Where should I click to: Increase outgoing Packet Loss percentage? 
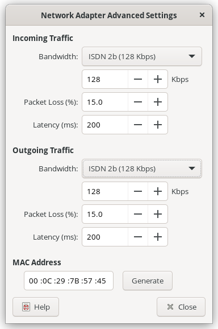pos(158,214)
